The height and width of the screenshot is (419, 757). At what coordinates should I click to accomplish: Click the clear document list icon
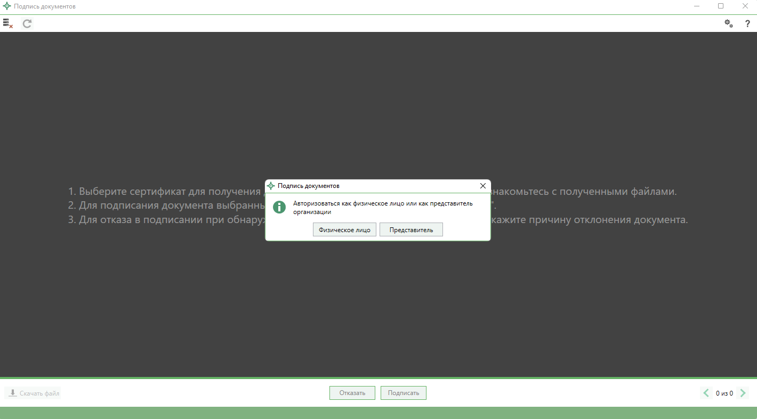point(8,23)
